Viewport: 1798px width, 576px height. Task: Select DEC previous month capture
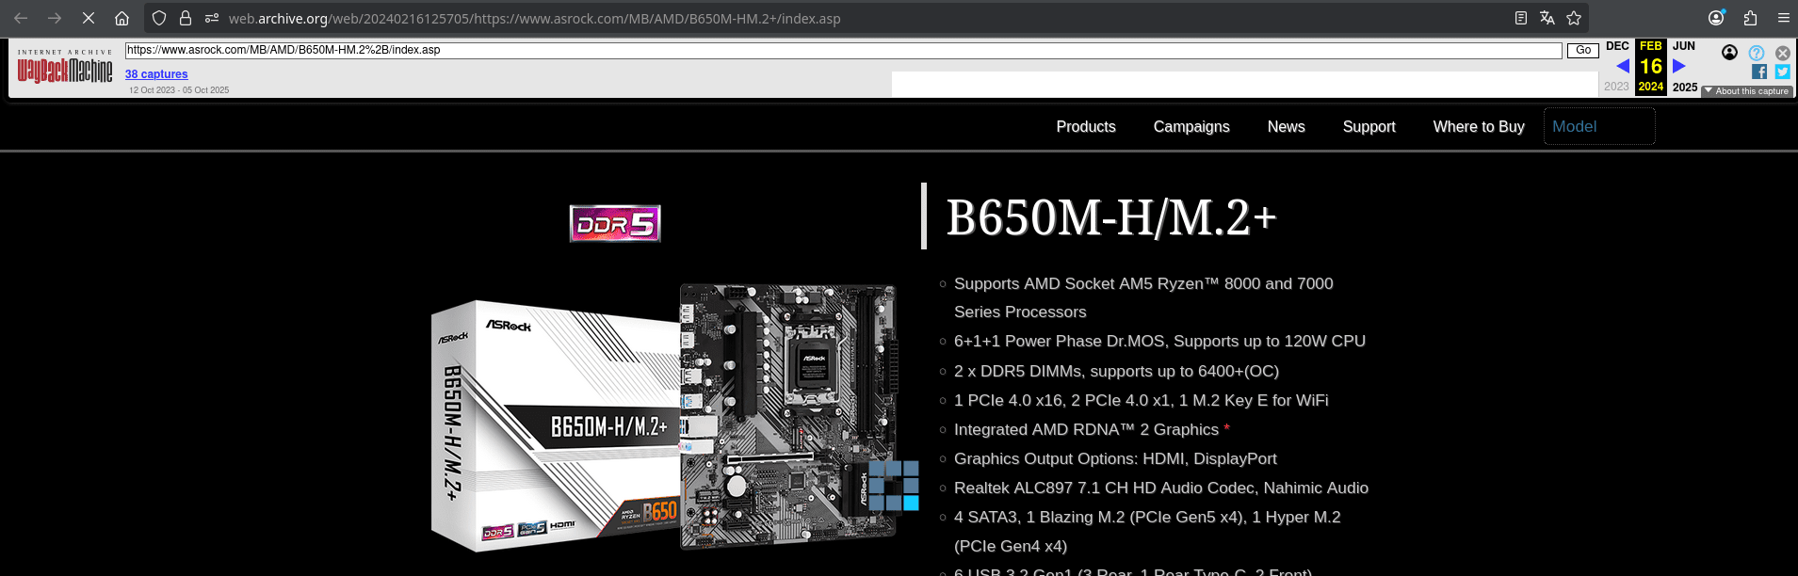coord(1617,46)
